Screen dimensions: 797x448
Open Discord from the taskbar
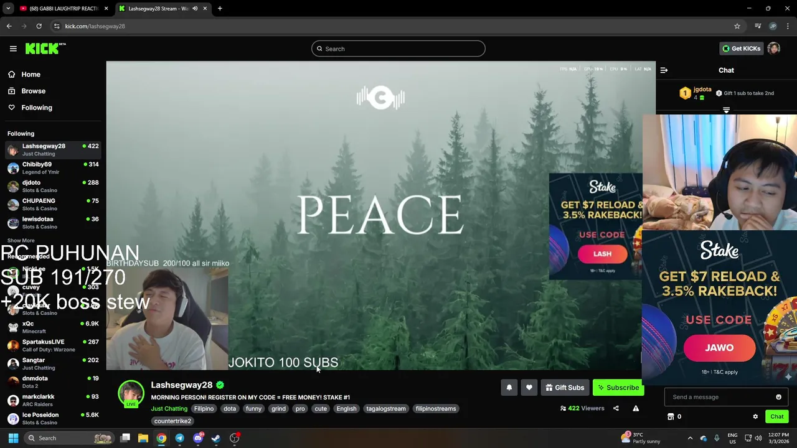(x=198, y=438)
